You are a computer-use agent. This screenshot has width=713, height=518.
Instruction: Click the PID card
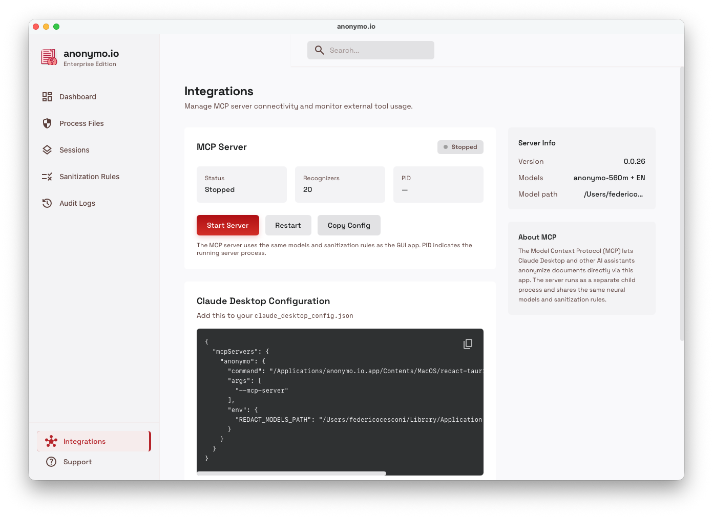[438, 184]
